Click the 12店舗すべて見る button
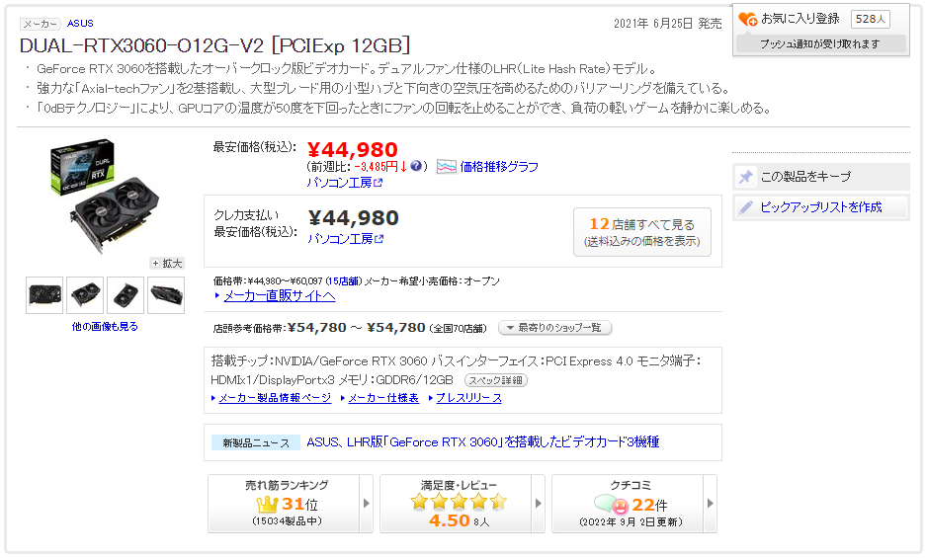 click(641, 232)
